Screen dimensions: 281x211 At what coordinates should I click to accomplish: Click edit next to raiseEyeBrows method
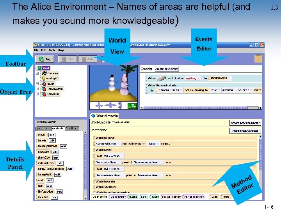[x=64, y=146]
